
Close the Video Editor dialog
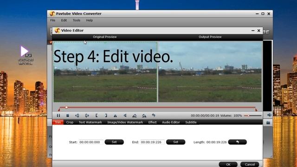pos(259,31)
